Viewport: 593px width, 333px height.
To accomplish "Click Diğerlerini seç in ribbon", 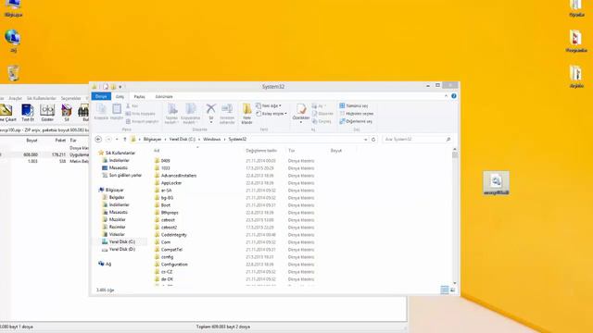I will click(356, 121).
